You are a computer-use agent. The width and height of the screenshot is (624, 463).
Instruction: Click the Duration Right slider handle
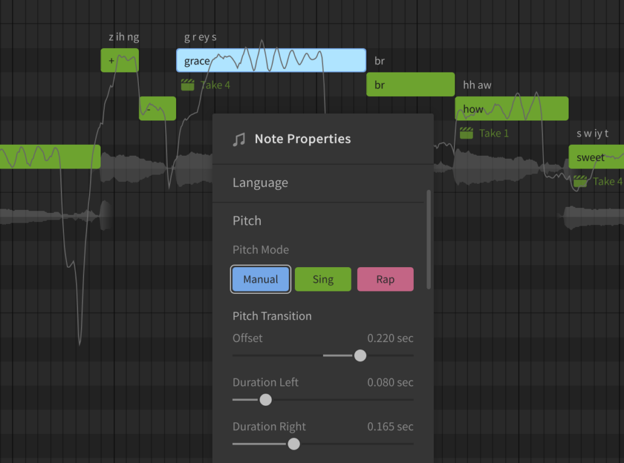pyautogui.click(x=293, y=444)
